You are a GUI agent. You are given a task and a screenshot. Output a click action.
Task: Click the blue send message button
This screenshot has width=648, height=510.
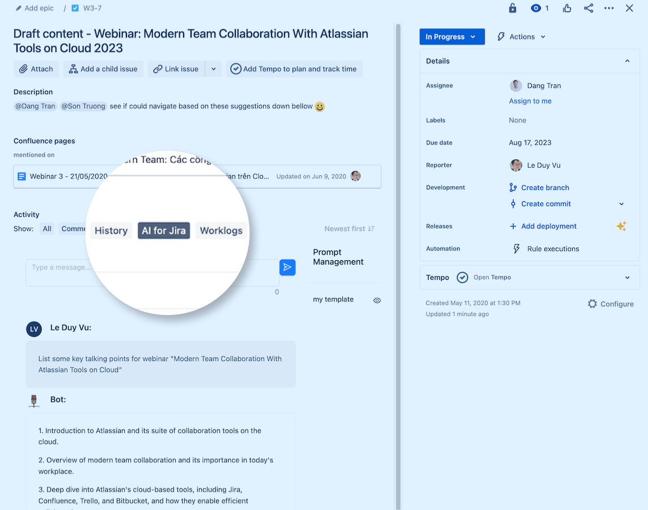(x=287, y=267)
